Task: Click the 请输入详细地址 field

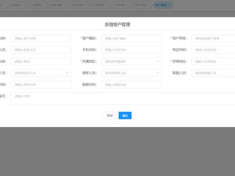Action: coord(213,62)
